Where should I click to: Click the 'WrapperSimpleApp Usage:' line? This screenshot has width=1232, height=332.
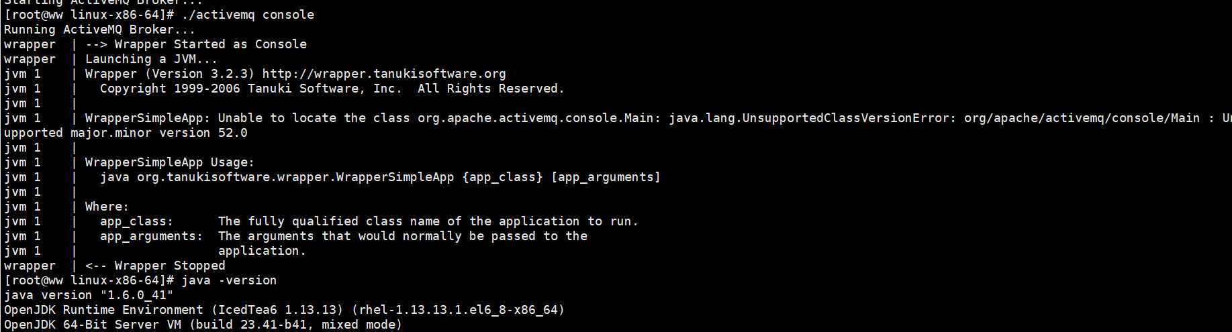click(x=170, y=162)
